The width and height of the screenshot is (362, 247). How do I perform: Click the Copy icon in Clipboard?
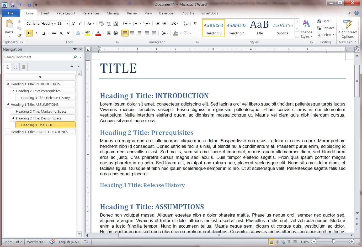19,28
